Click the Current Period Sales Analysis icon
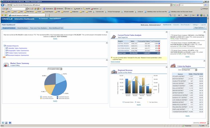The width and height of the screenshot is (210, 128). [x=114, y=37]
